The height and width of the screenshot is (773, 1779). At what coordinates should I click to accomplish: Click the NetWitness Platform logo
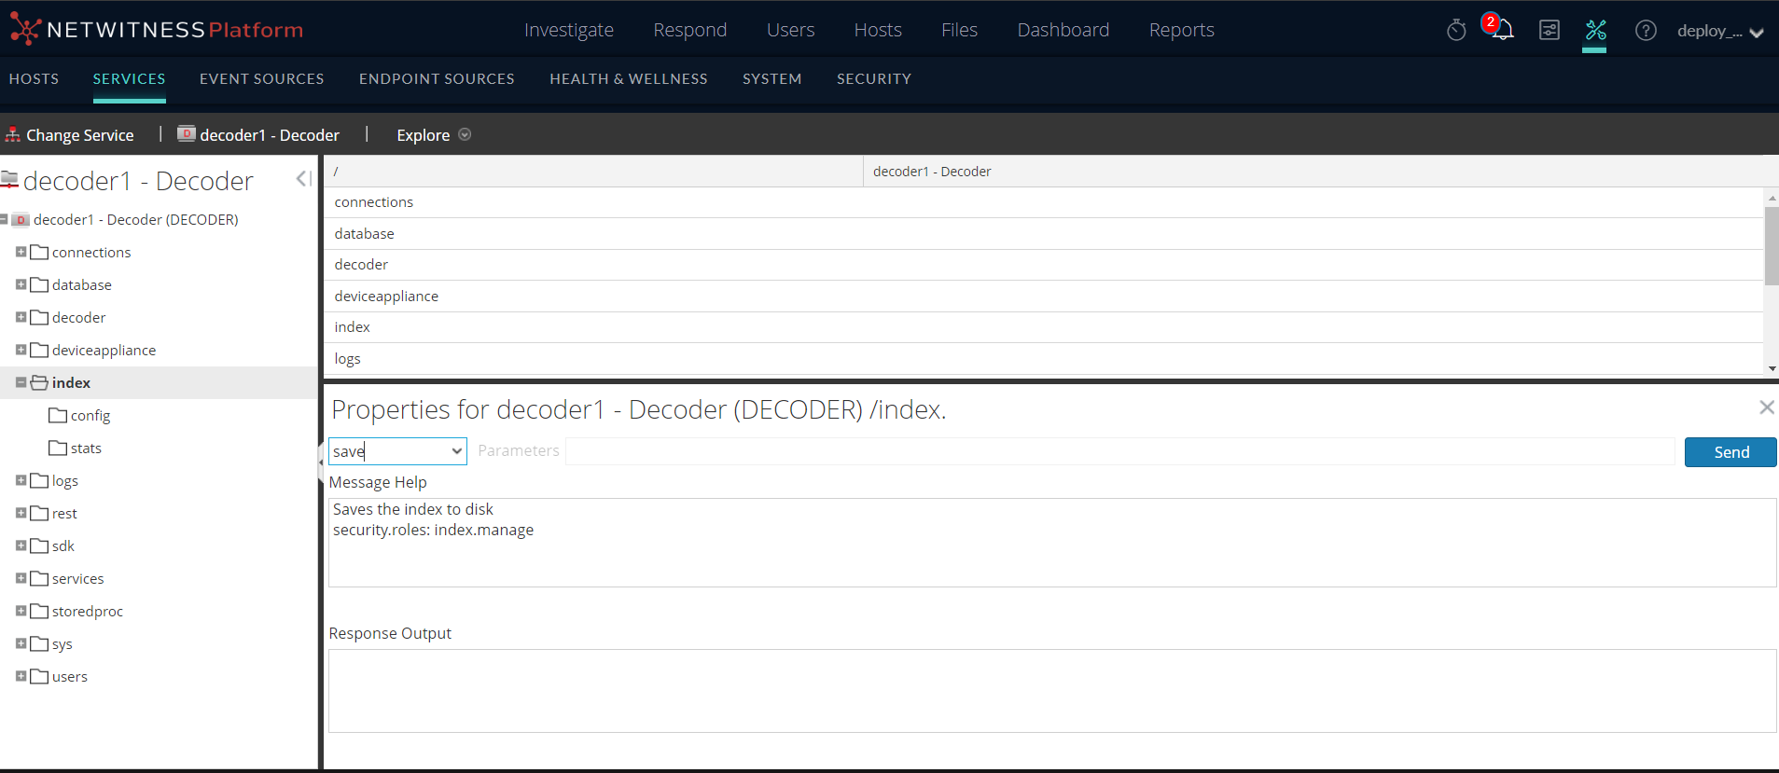pyautogui.click(x=157, y=30)
